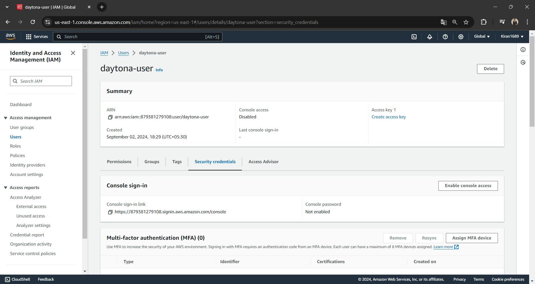View site information icon in address bar

[x=48, y=22]
